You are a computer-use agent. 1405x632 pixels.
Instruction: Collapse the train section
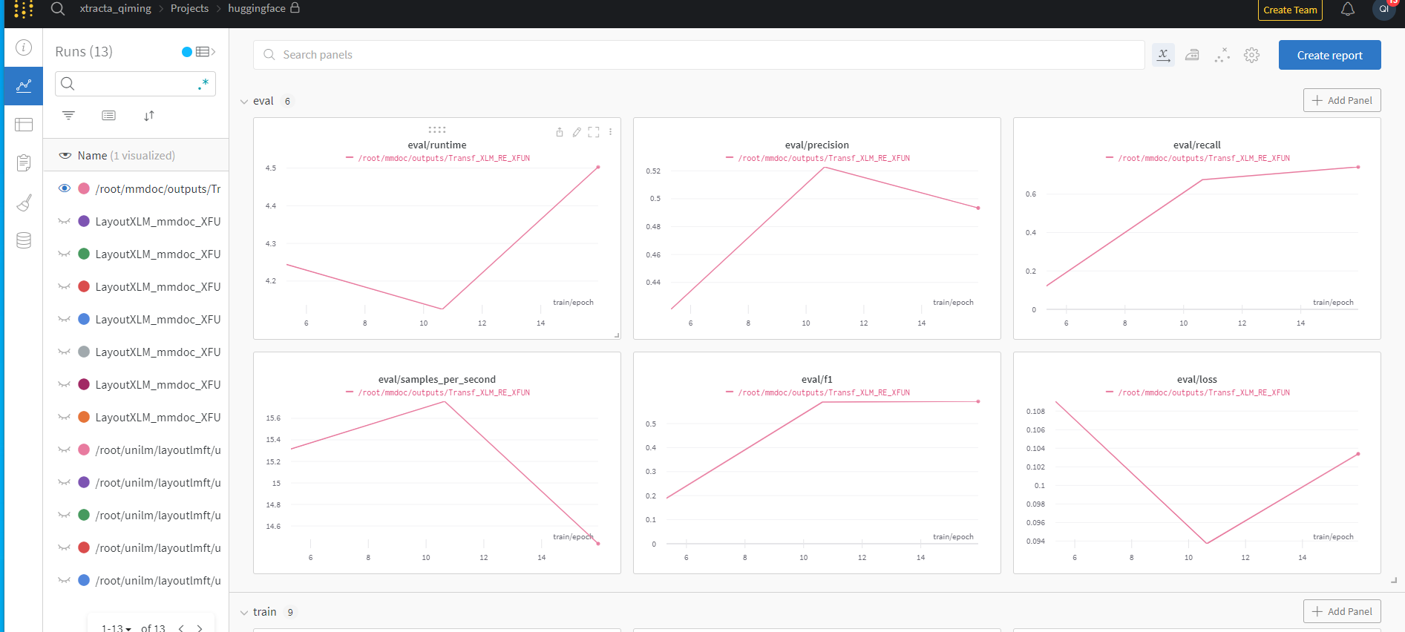click(244, 613)
